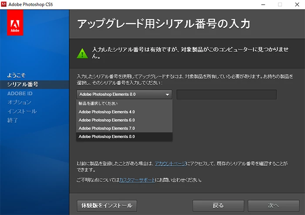The width and height of the screenshot is (305, 215).
Task: Select オプション step in sidebar
Action: [19, 102]
